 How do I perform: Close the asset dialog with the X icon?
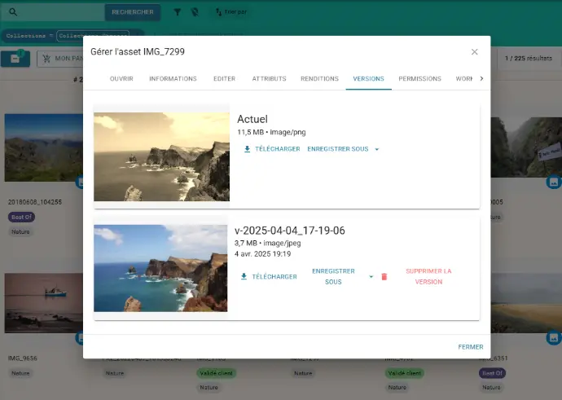475,52
